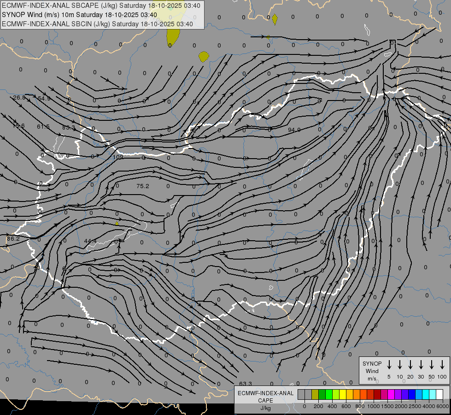Viewport: 451px width, 415px height.
Task: Click the '86.2' value on the map
Action: 13,238
